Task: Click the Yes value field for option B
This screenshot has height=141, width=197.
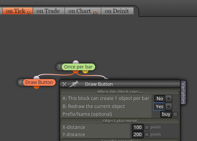Action: pos(160,107)
